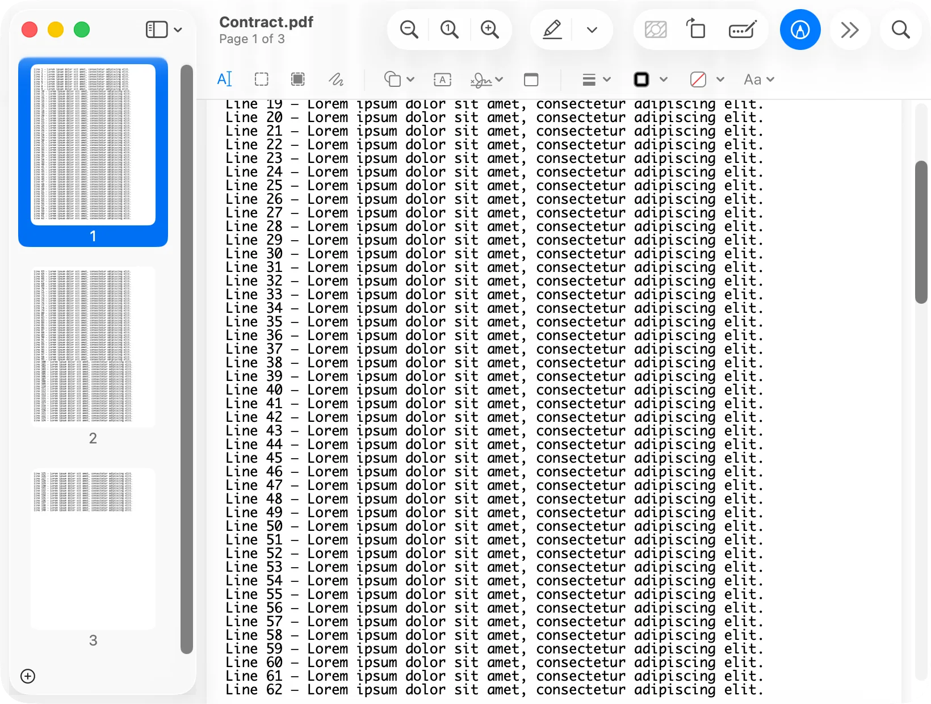This screenshot has width=931, height=704.
Task: Click the Text Style Aa button
Action: (753, 79)
